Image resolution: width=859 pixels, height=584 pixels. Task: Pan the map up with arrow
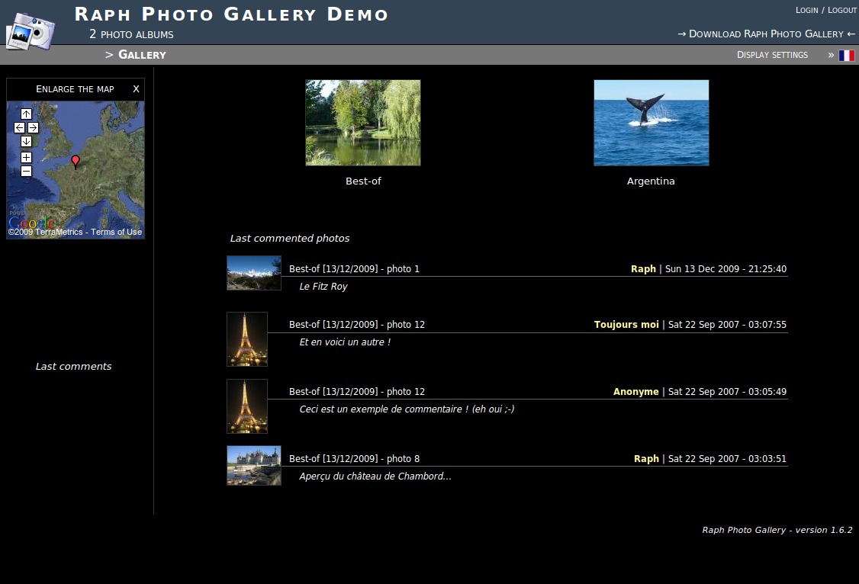[x=26, y=114]
